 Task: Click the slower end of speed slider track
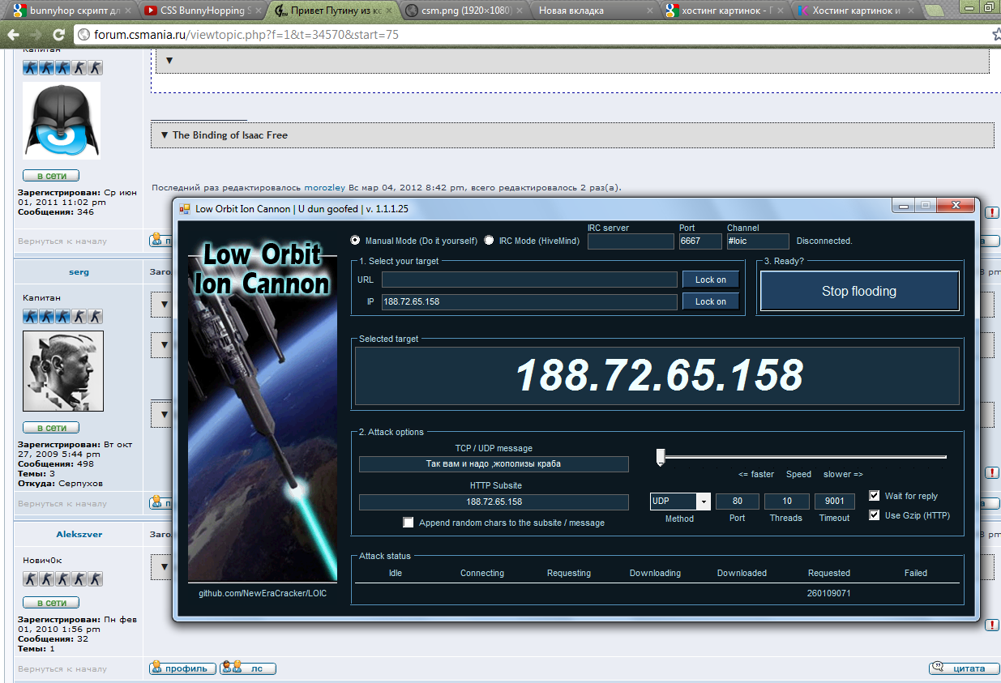943,457
